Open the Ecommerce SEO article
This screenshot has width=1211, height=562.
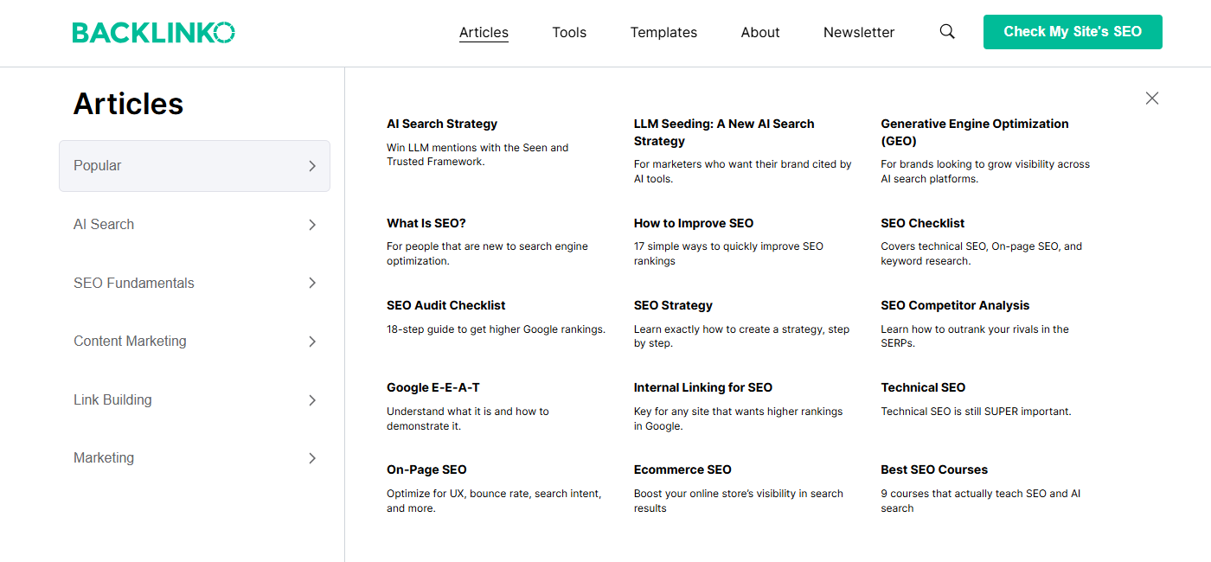pyautogui.click(x=682, y=469)
